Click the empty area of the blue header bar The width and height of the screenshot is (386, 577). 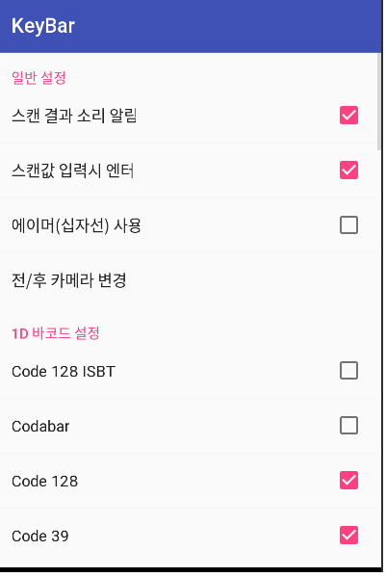(x=228, y=26)
